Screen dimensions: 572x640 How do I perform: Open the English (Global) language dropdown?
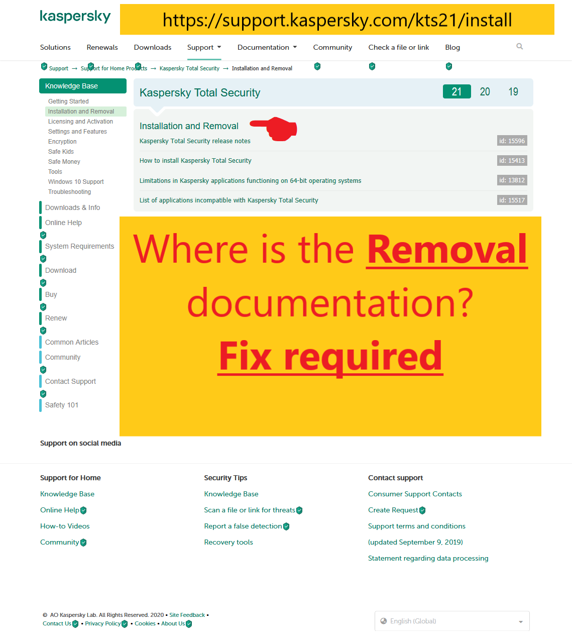pyautogui.click(x=452, y=621)
